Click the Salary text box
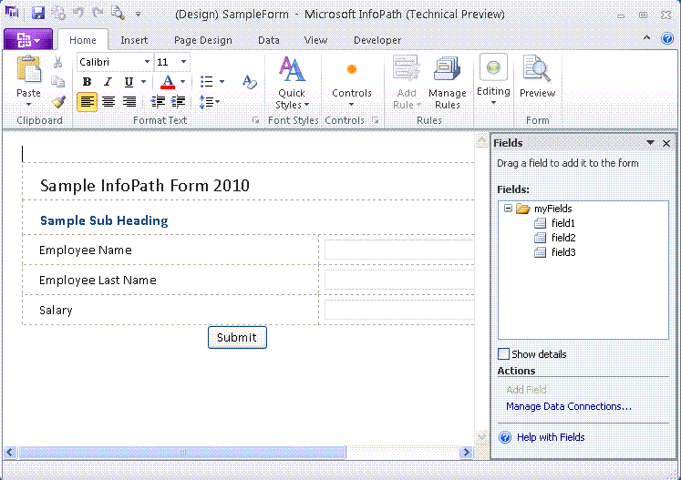The image size is (681, 480). click(x=399, y=310)
